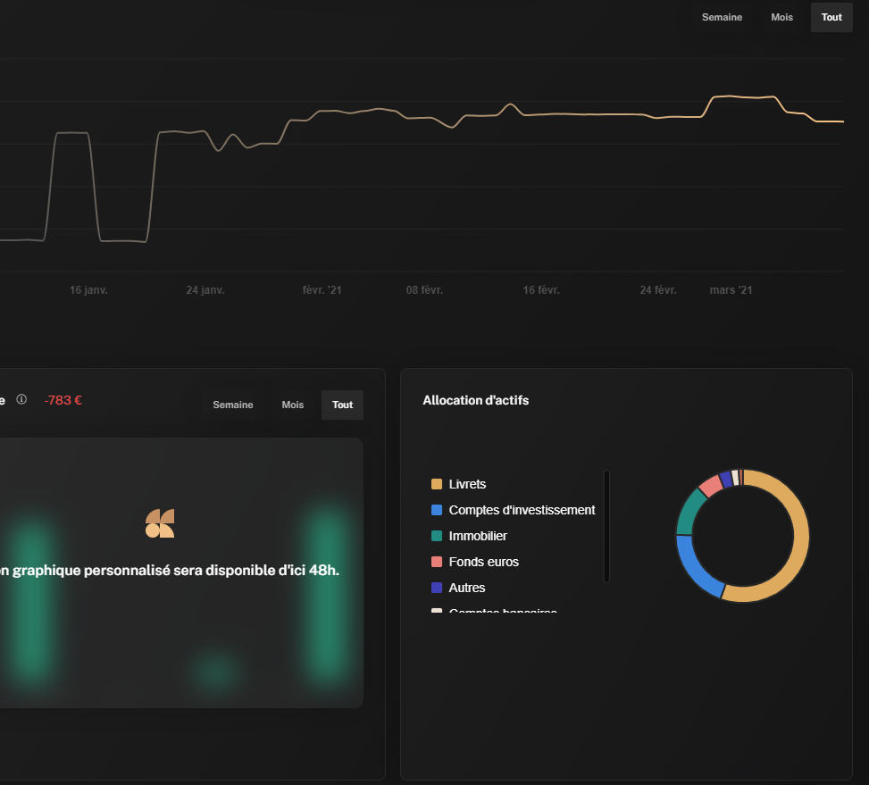Click the pink Fonds euros legend swatch
This screenshot has height=785, width=869.
click(437, 562)
